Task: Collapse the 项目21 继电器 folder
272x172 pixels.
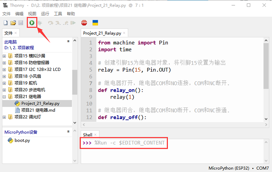Action: 4,97
